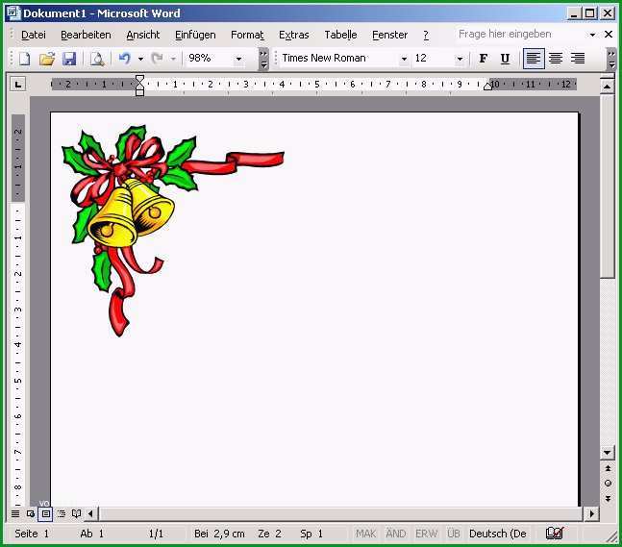Switch to Outline view icon
622x547 pixels.
[62, 514]
